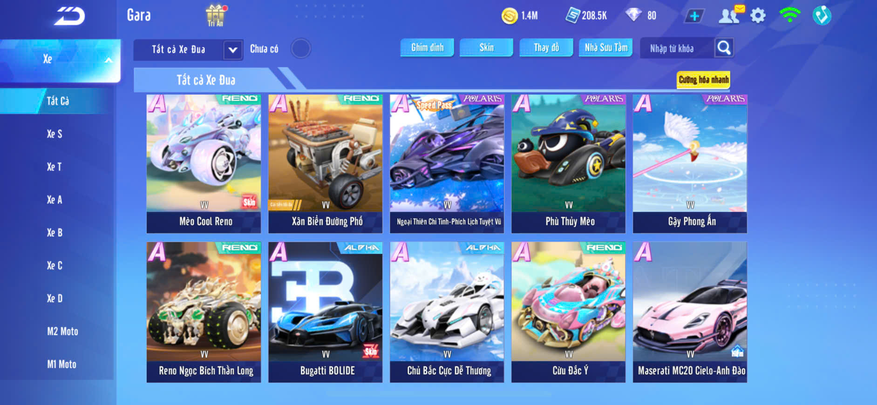Click the Cường hóa nhanh button
The height and width of the screenshot is (405, 877).
click(x=703, y=80)
